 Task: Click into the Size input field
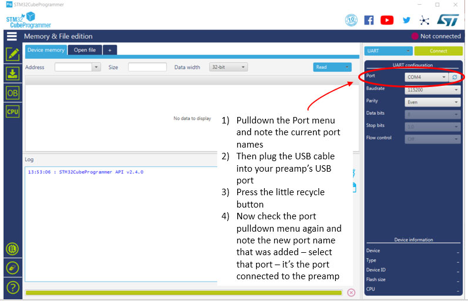tap(147, 67)
